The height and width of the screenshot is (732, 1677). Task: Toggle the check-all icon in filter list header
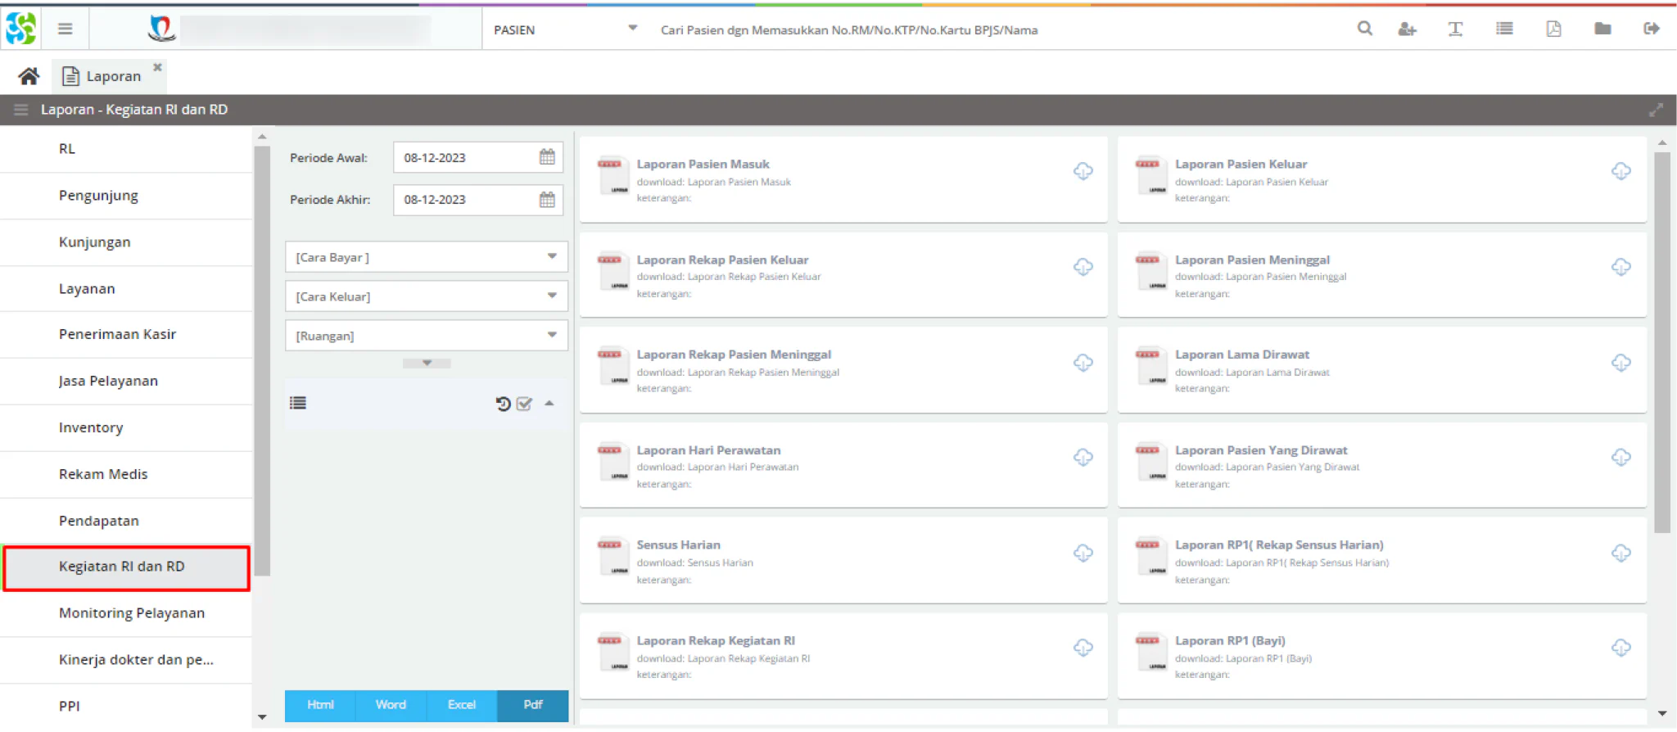point(524,404)
